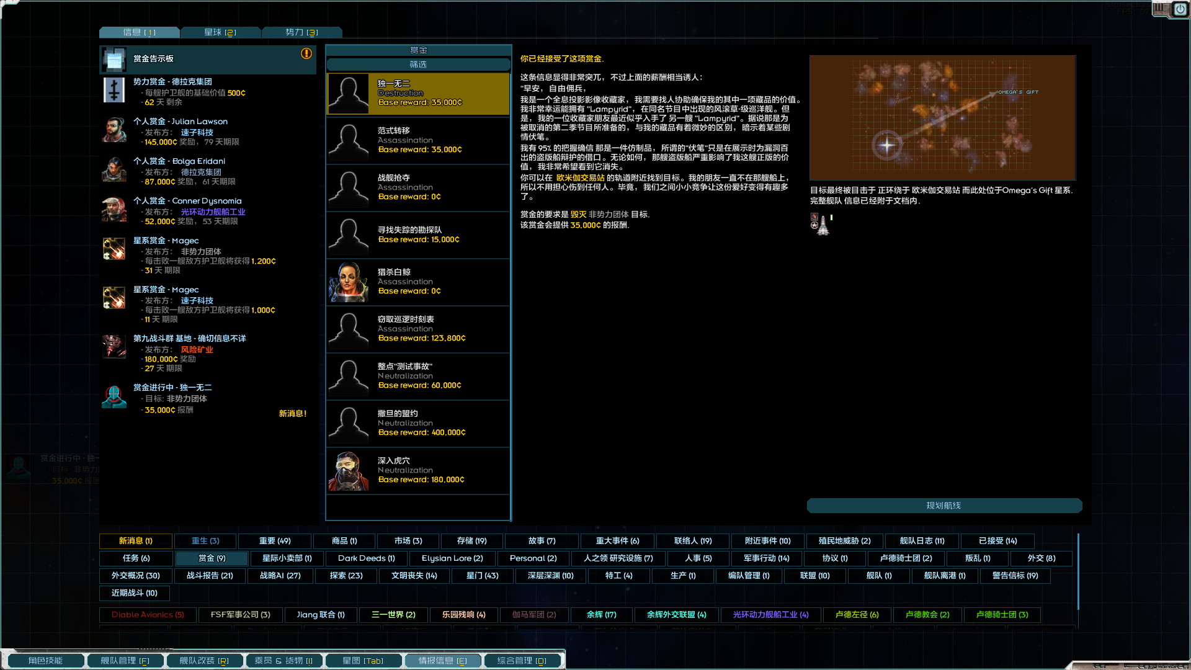Expand the 筛选 filter panel
The width and height of the screenshot is (1191, 670).
click(x=417, y=64)
